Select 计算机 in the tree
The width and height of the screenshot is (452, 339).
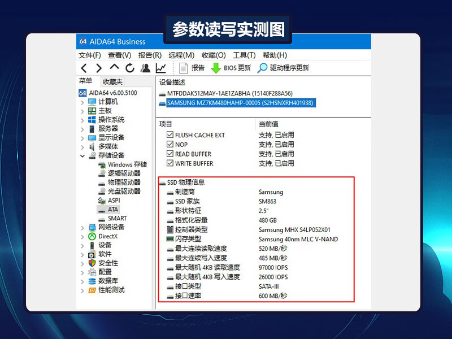point(103,102)
